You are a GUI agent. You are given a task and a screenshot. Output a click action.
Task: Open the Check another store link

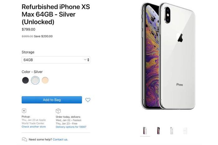[x=34, y=127]
